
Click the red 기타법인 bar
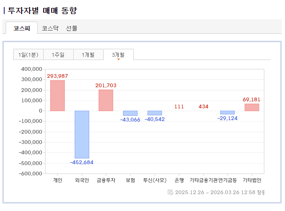click(252, 107)
